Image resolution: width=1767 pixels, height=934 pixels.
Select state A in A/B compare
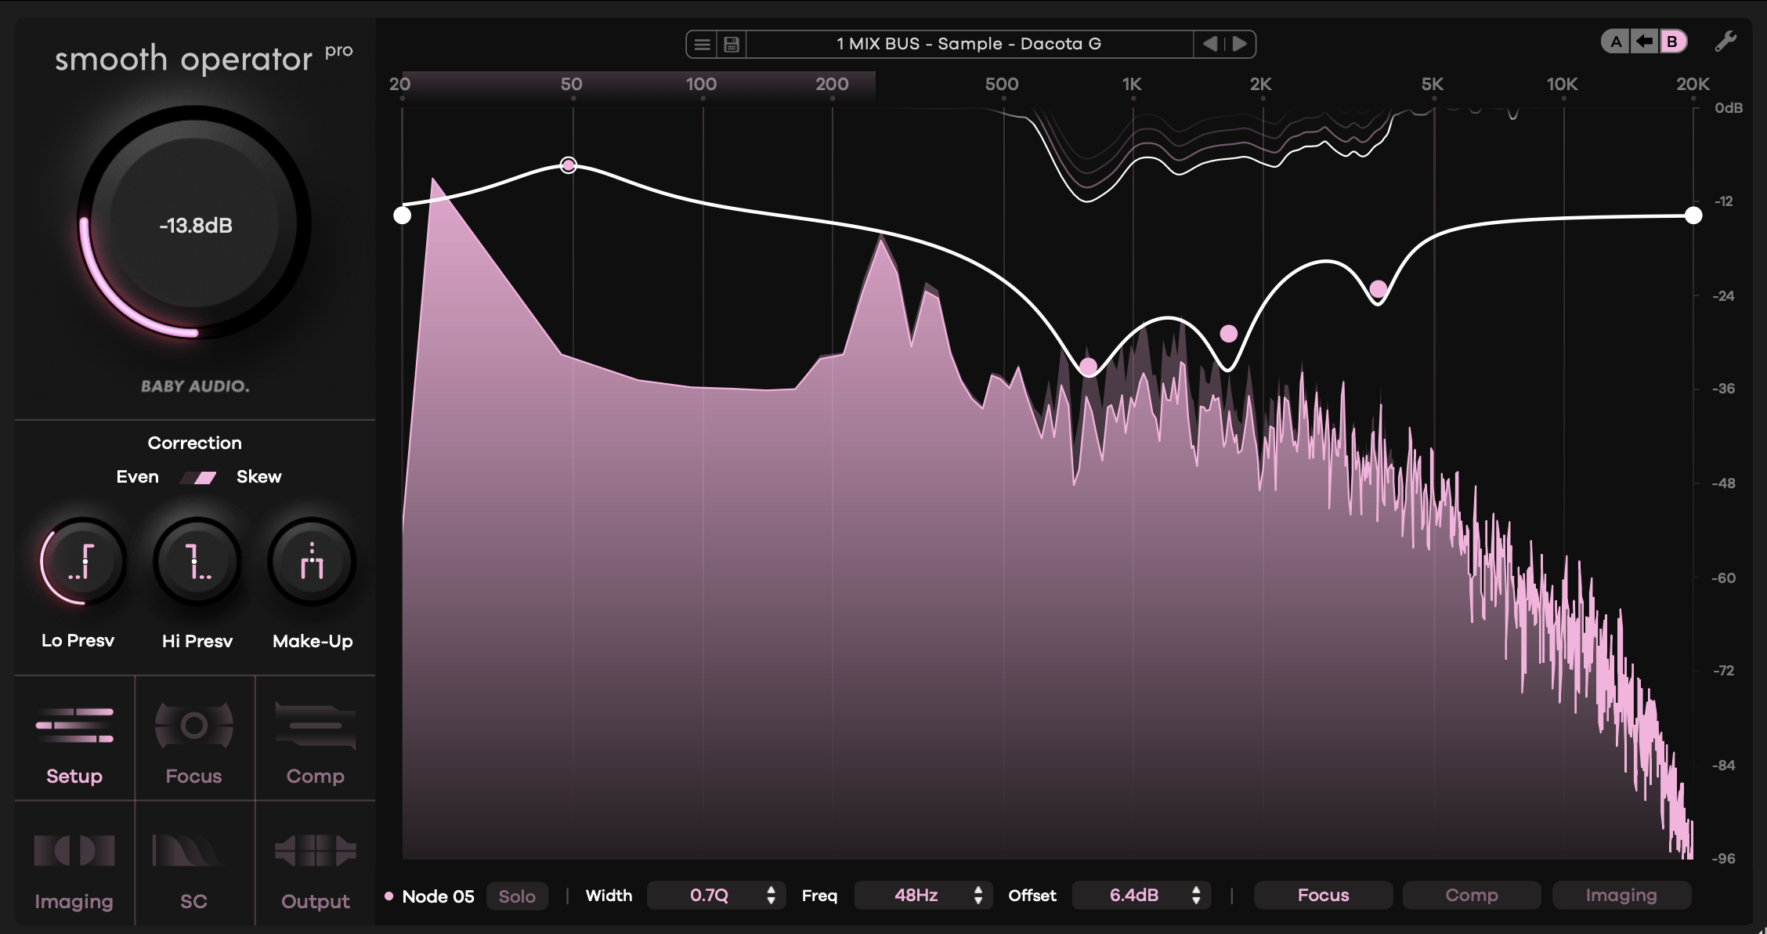point(1616,42)
